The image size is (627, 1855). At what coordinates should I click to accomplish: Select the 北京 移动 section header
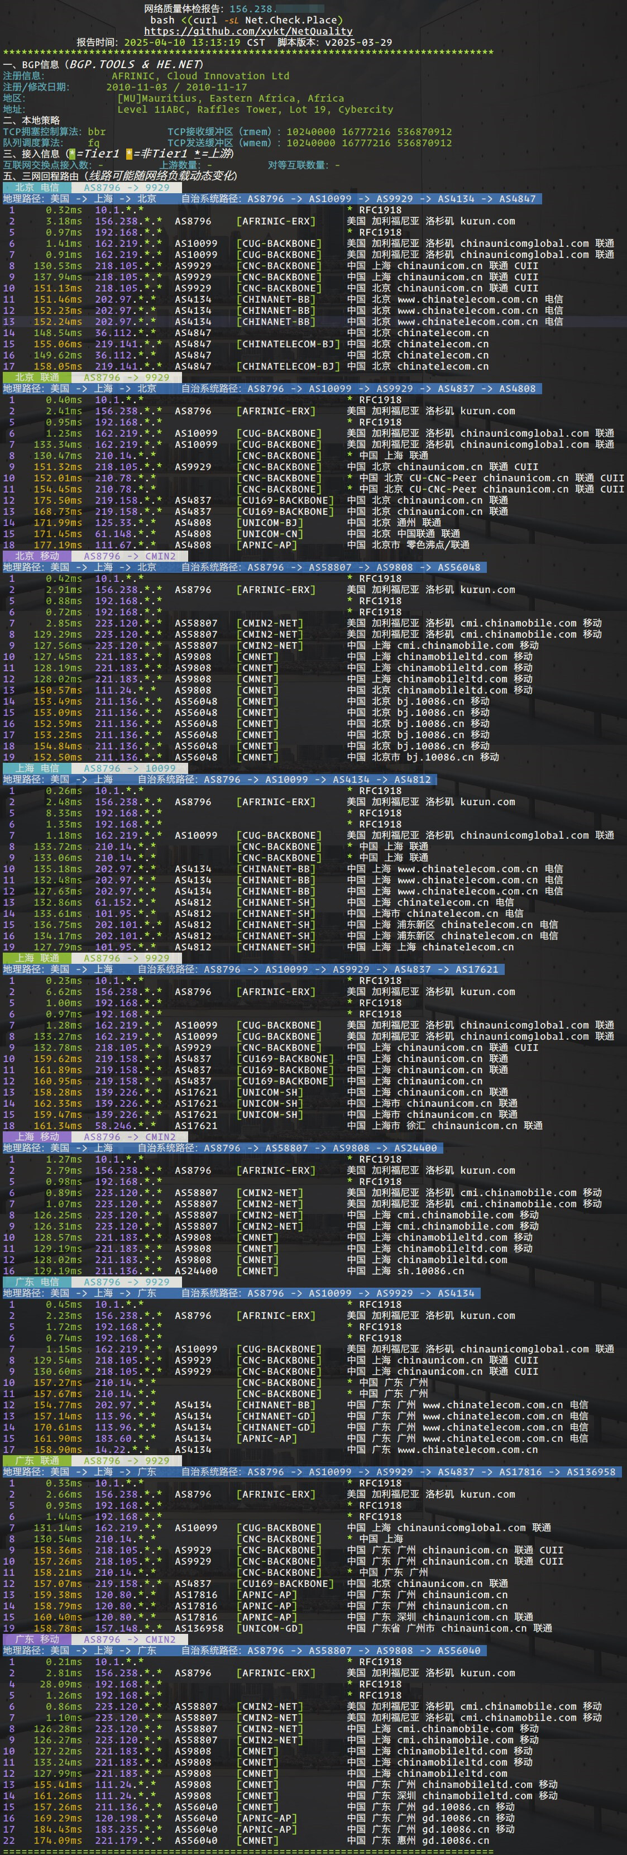point(37,556)
